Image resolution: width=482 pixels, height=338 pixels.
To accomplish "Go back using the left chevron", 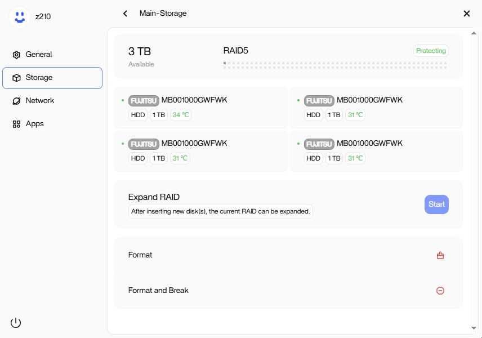I will [x=125, y=14].
